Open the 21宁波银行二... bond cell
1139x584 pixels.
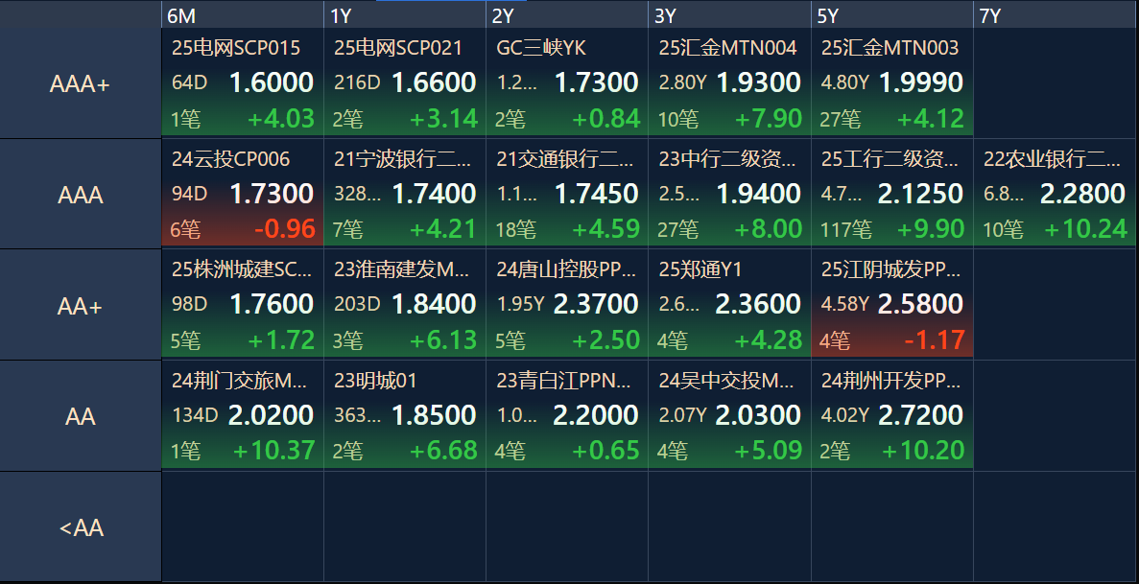[405, 193]
